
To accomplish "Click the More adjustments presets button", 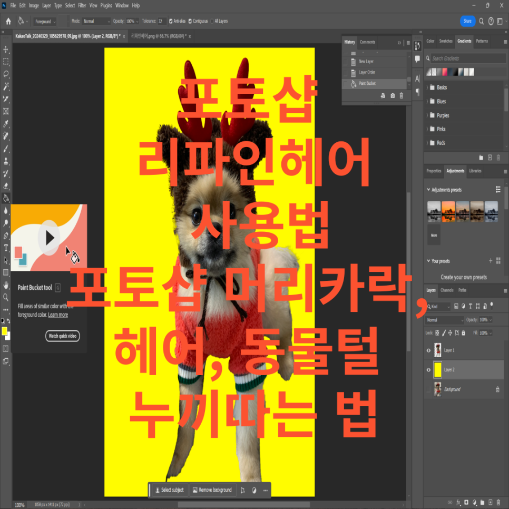I will [x=434, y=234].
